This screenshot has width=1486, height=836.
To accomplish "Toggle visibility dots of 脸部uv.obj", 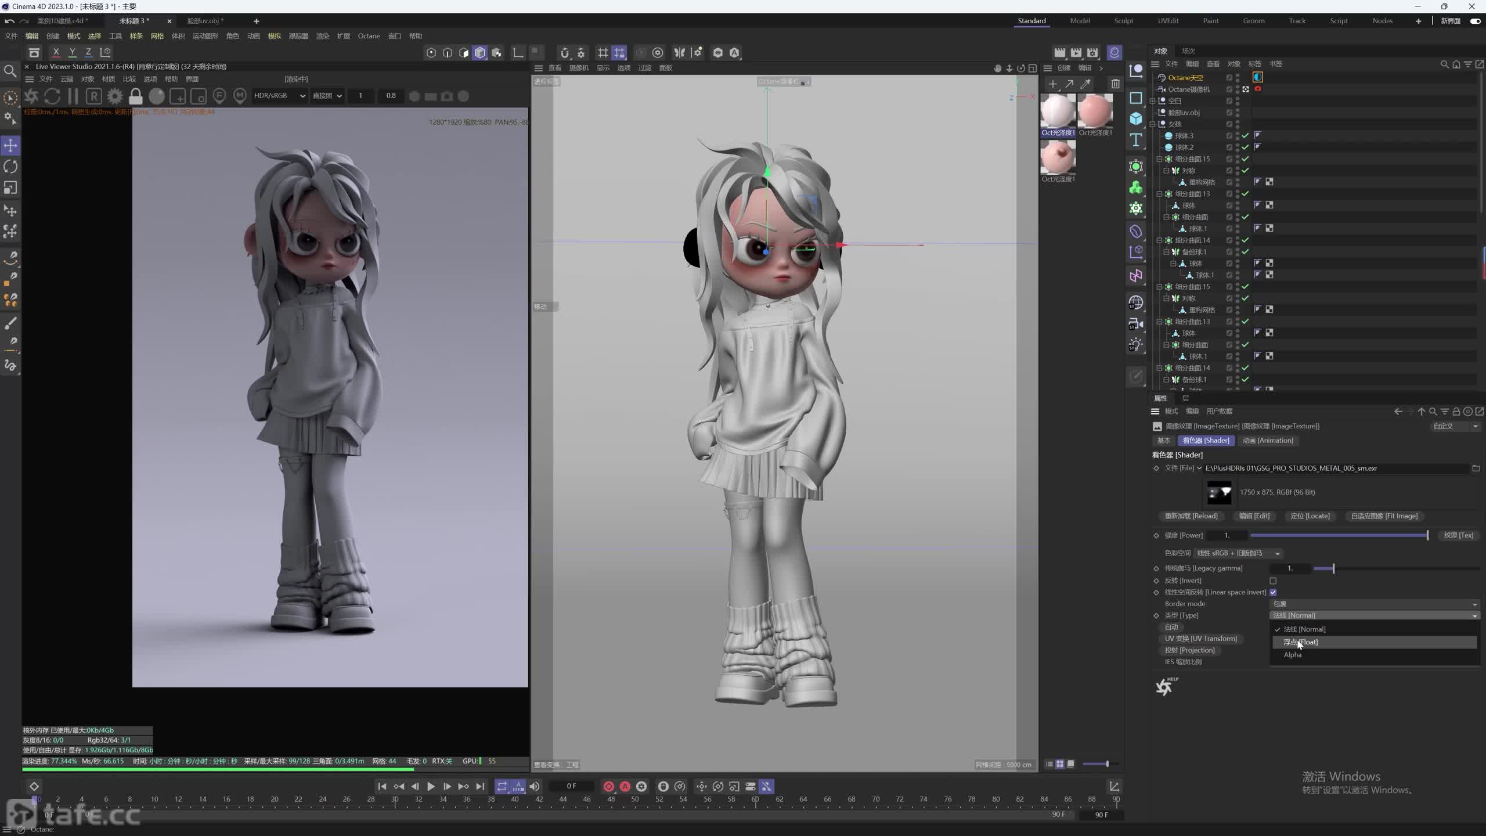I will 1238,112.
